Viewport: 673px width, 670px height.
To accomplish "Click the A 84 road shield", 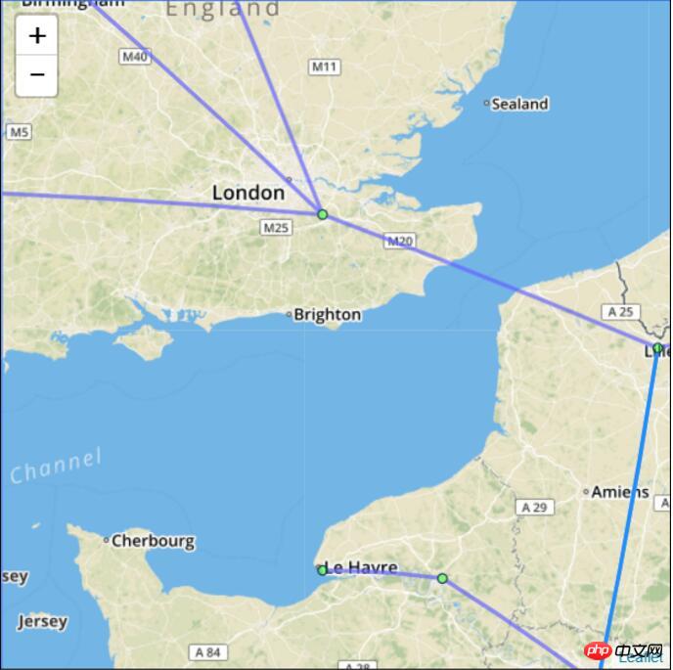I will point(208,652).
